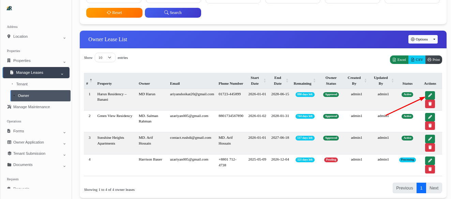Export the lease list as CSV
Viewport: 451px width, 199px height.
tap(417, 60)
